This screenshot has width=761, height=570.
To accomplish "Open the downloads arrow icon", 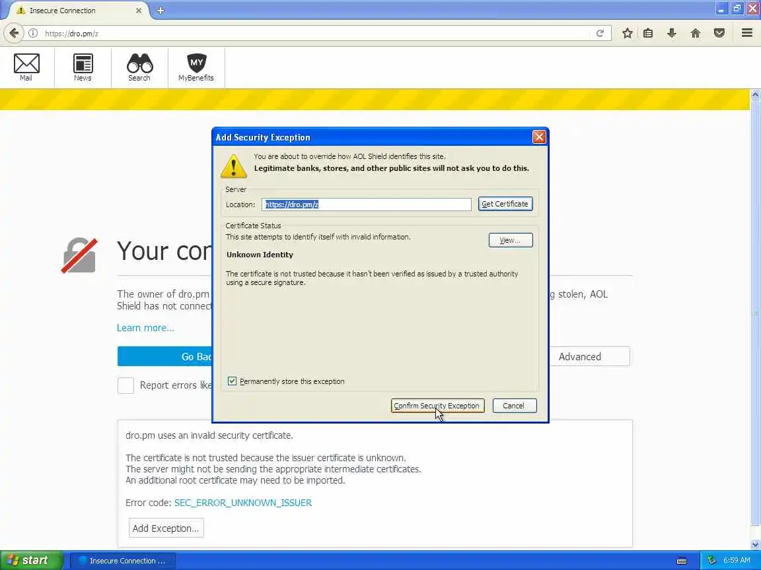I will [x=672, y=33].
